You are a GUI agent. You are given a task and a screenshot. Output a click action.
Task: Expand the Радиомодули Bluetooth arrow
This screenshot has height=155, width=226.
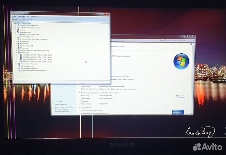(x=17, y=64)
